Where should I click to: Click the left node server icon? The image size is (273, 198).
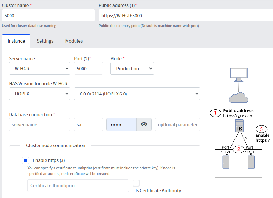[x=226, y=162]
